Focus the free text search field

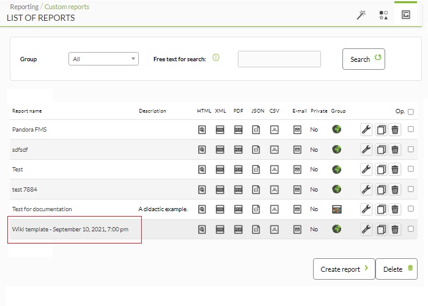coord(279,59)
